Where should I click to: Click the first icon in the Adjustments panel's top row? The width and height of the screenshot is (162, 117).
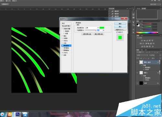(x=142, y=41)
